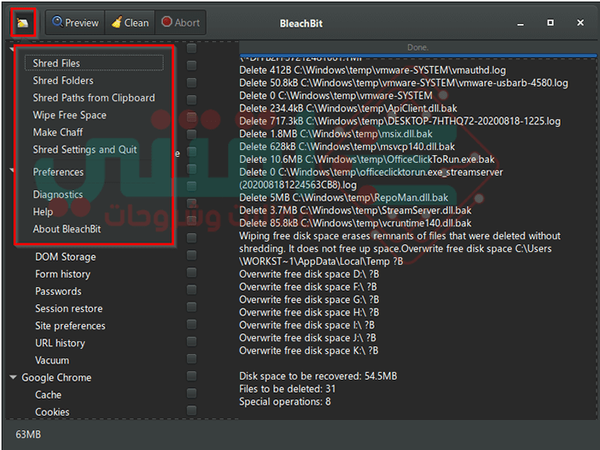The width and height of the screenshot is (600, 450).
Task: Collapse the Google Chrome tree group
Action: point(13,377)
